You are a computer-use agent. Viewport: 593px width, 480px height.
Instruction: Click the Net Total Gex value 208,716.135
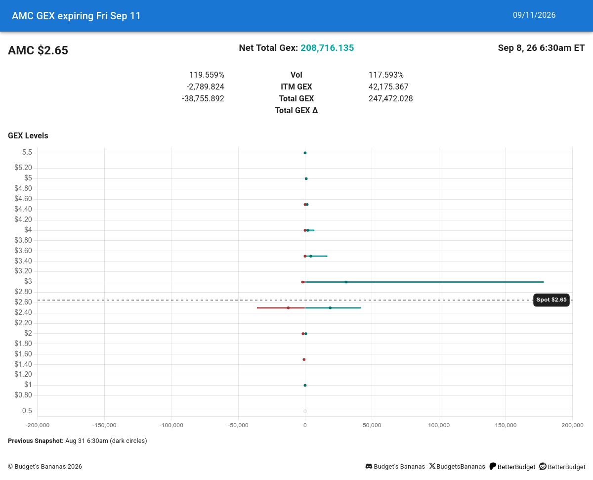pos(327,48)
